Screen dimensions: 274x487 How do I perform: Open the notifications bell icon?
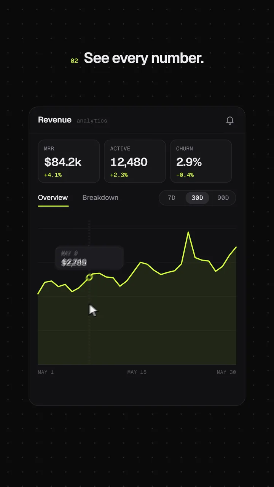(x=230, y=121)
